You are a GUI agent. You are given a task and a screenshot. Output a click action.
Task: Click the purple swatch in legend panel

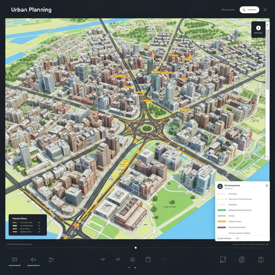[222, 227]
